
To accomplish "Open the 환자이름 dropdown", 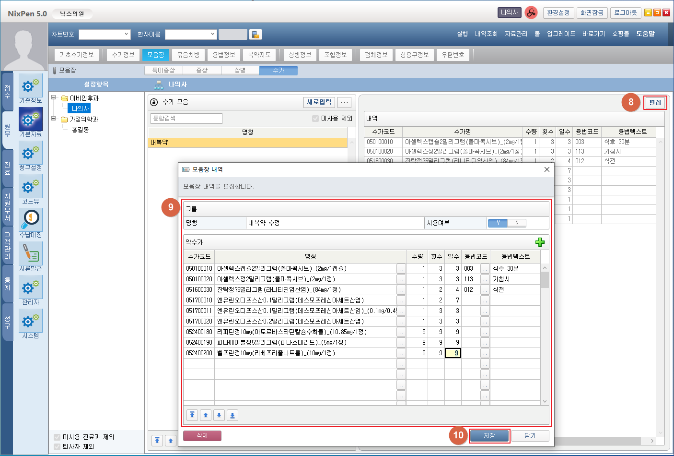I will pyautogui.click(x=213, y=35).
